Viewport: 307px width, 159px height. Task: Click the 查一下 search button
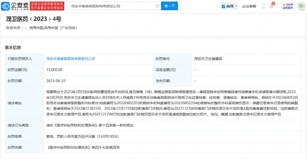coord(169,6)
